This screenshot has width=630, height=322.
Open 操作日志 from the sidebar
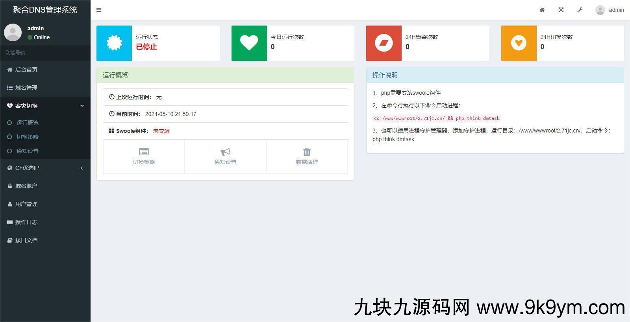click(26, 222)
